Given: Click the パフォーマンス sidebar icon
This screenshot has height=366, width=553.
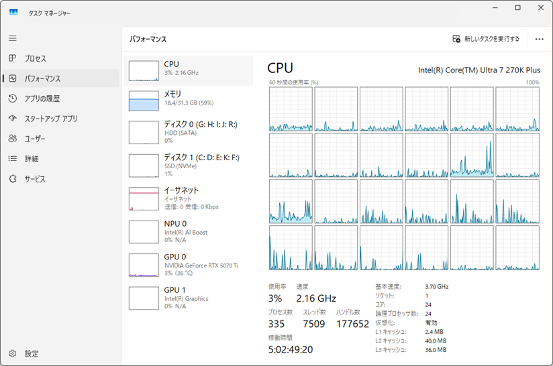Looking at the screenshot, I should [13, 78].
